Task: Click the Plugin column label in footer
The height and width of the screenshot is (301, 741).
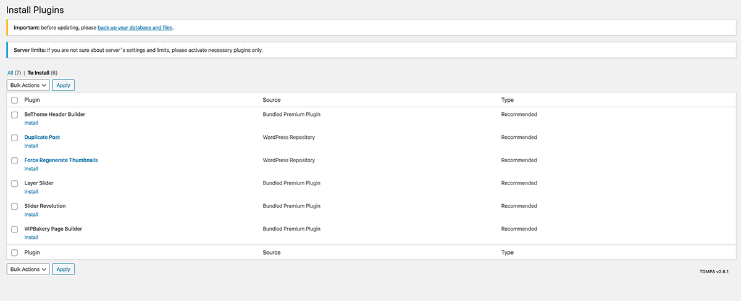Action: click(32, 252)
